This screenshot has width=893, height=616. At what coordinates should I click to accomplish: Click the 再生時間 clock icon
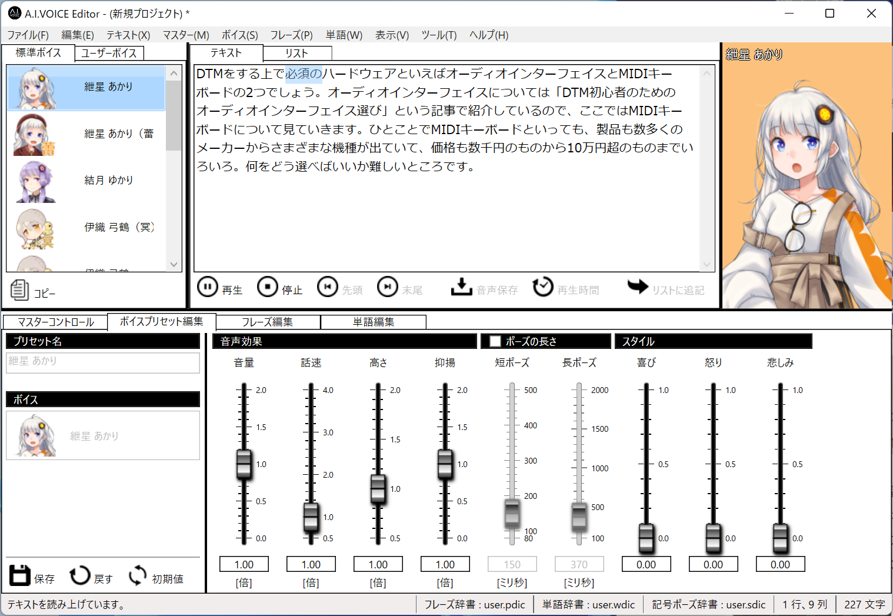543,287
